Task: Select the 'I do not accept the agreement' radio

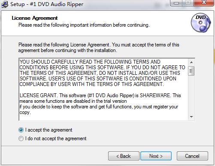Action: 21,138
